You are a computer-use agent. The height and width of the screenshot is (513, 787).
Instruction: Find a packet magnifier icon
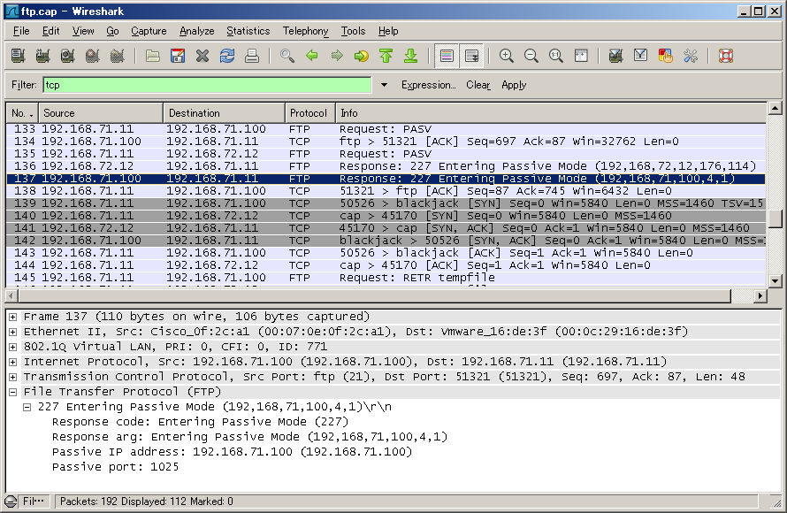point(287,56)
